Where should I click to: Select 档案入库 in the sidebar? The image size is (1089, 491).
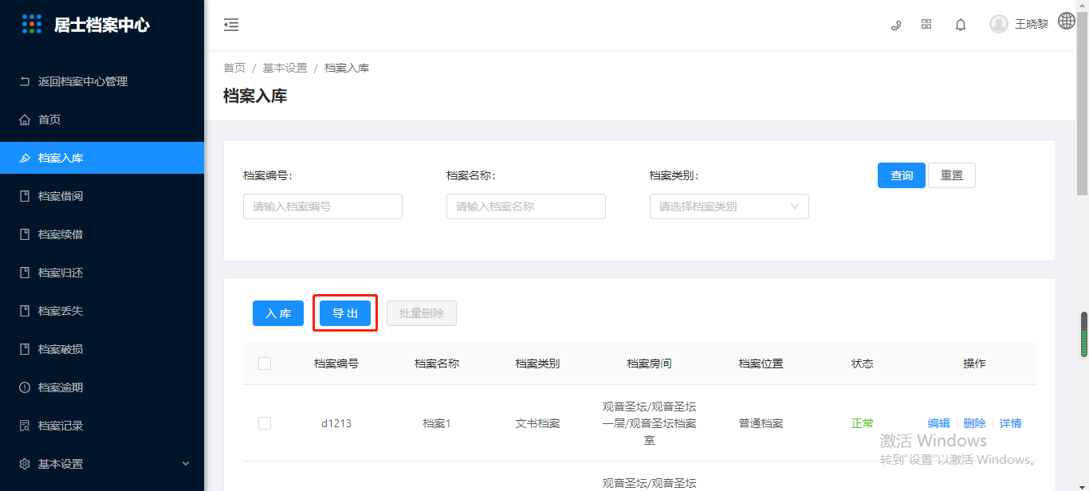tap(102, 158)
